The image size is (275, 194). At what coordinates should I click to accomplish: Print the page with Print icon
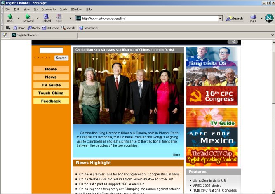point(253,18)
